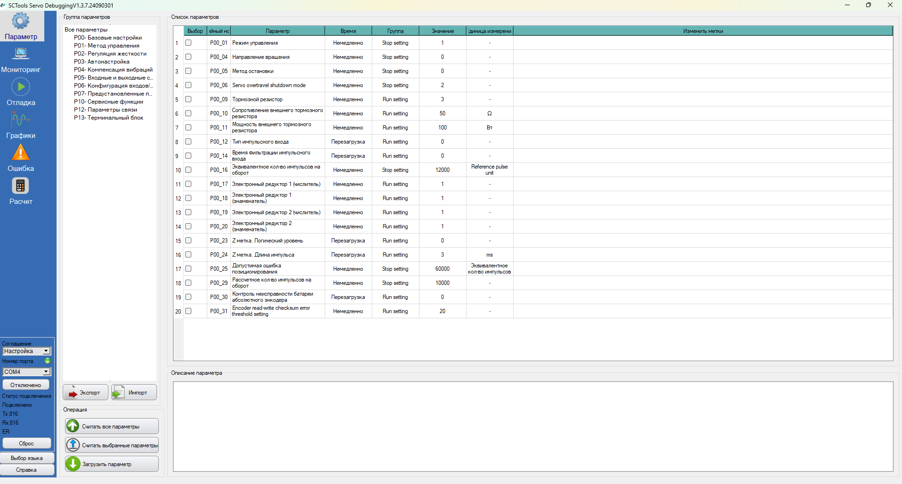The width and height of the screenshot is (902, 484).
Task: Click inside the Описание параметра text area
Action: coord(533,427)
